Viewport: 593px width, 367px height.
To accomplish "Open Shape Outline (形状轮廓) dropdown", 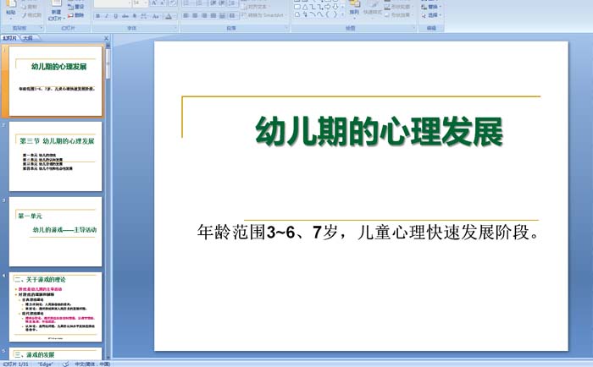I will click(x=399, y=7).
